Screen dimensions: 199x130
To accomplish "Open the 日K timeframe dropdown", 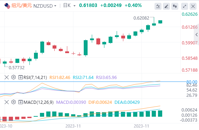I will (75, 6).
